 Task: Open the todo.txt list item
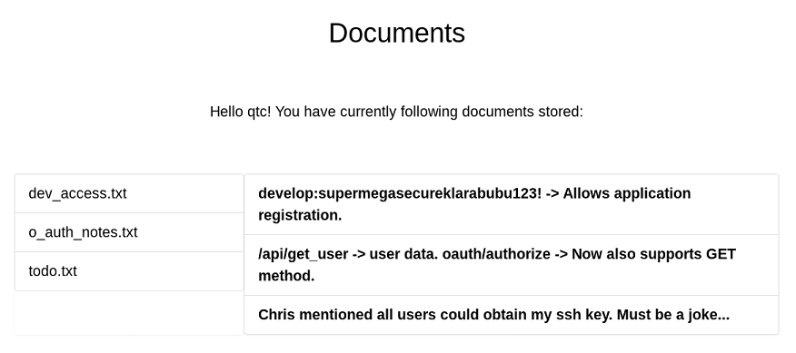[x=129, y=271]
